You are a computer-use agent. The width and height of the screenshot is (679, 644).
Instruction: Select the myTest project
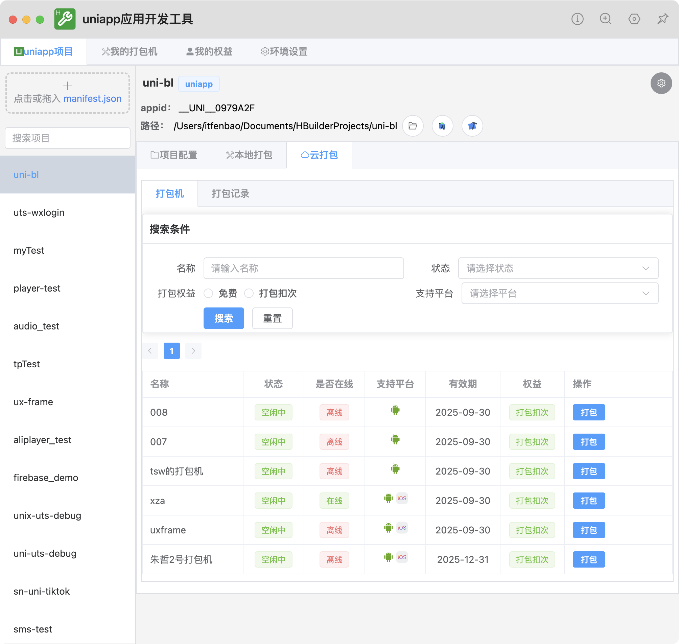(68, 251)
